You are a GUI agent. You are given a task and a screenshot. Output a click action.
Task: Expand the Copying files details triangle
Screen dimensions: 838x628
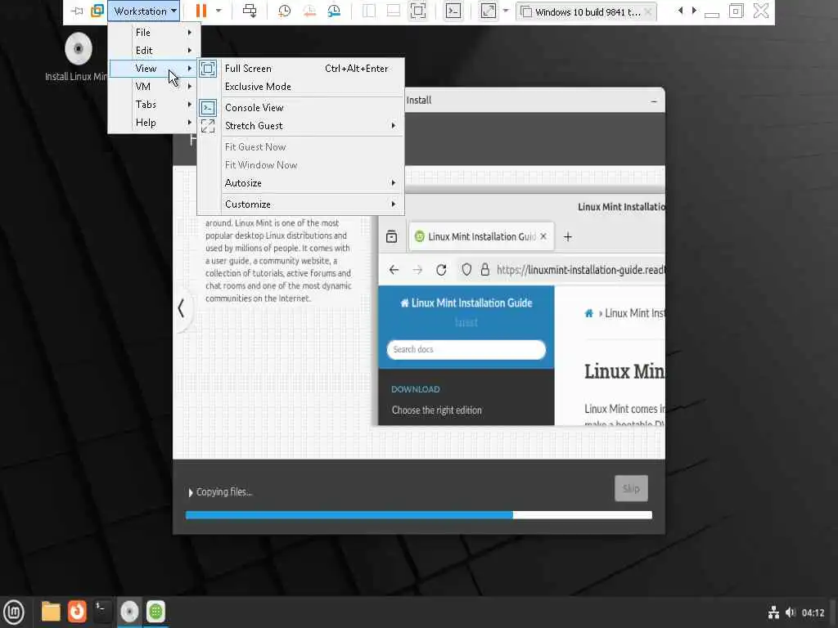click(x=190, y=492)
